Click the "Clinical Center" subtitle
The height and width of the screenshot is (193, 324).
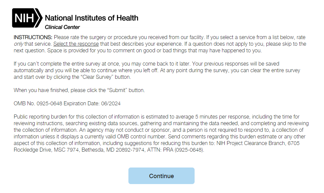pyautogui.click(x=62, y=27)
